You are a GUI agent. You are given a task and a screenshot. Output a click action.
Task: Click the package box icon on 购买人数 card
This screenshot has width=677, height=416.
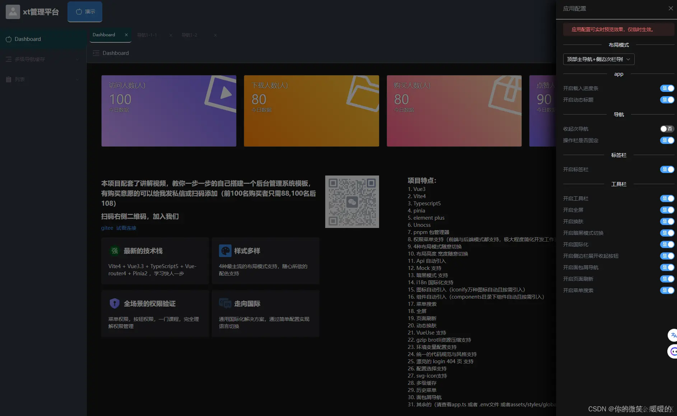pos(505,95)
